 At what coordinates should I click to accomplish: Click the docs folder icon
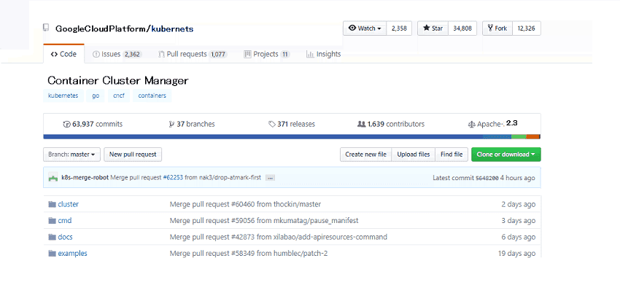(x=53, y=237)
